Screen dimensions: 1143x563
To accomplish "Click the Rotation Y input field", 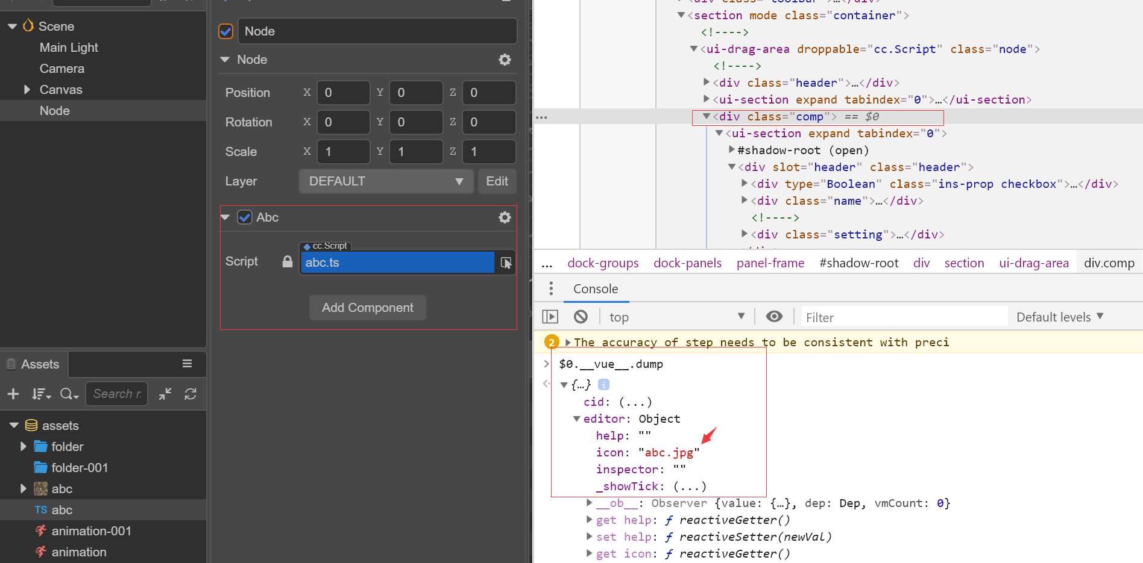I will [416, 122].
